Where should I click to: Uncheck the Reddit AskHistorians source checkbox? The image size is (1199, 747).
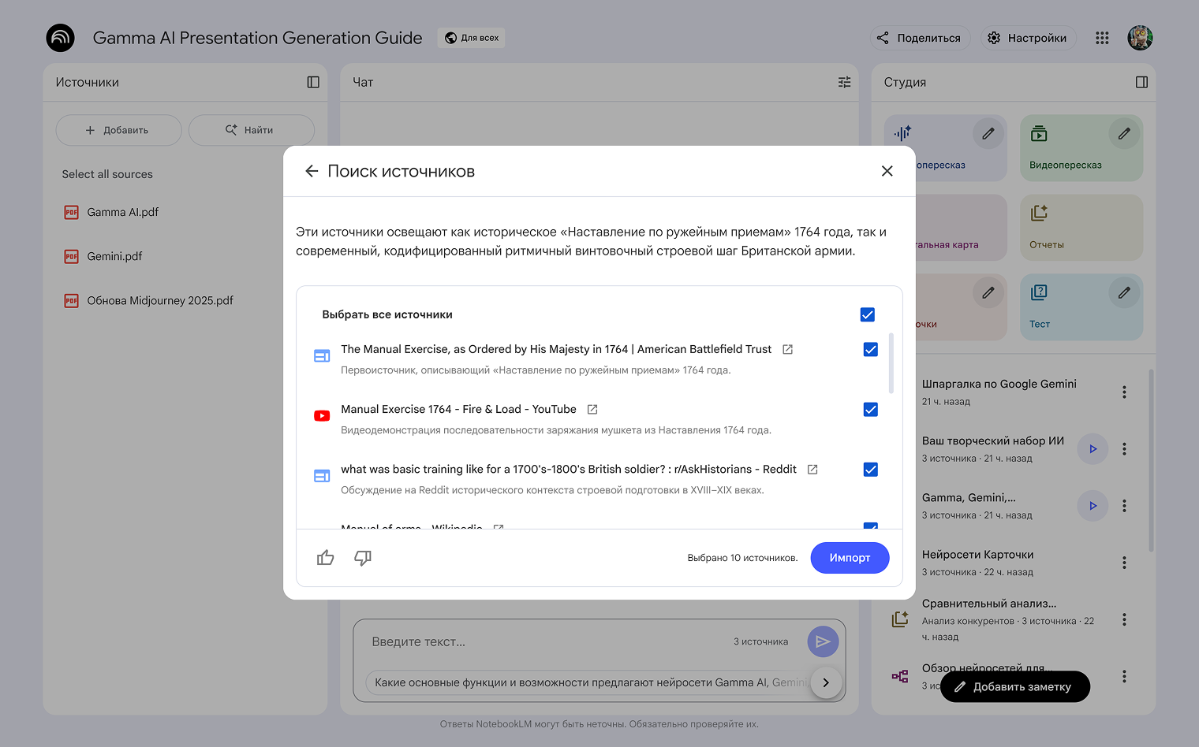coord(871,470)
